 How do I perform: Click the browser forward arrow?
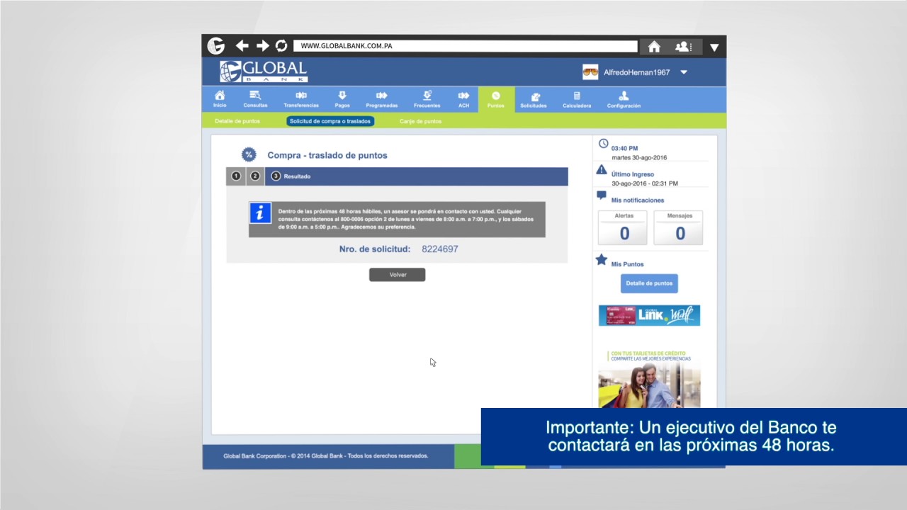pyautogui.click(x=262, y=46)
